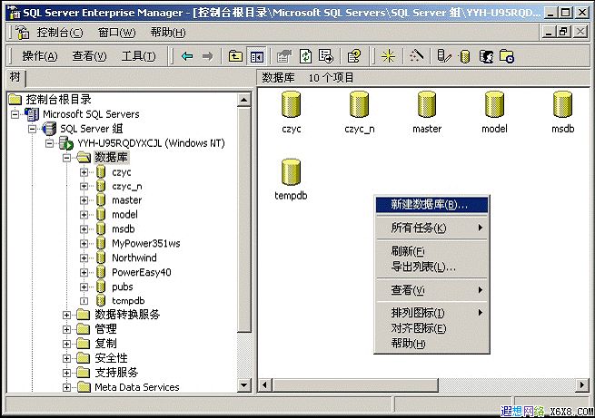Open the 控制台(C) menu

(60, 33)
